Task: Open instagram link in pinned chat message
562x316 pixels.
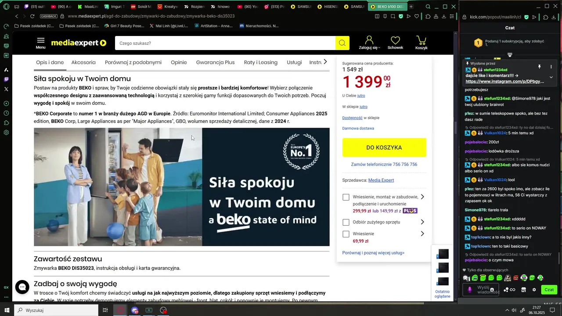Action: click(x=505, y=82)
